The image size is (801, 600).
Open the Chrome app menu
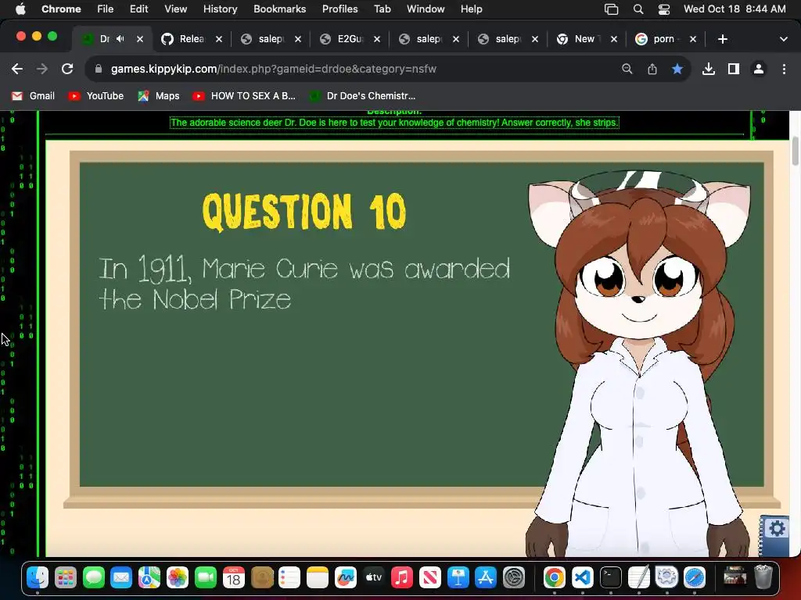(x=61, y=9)
